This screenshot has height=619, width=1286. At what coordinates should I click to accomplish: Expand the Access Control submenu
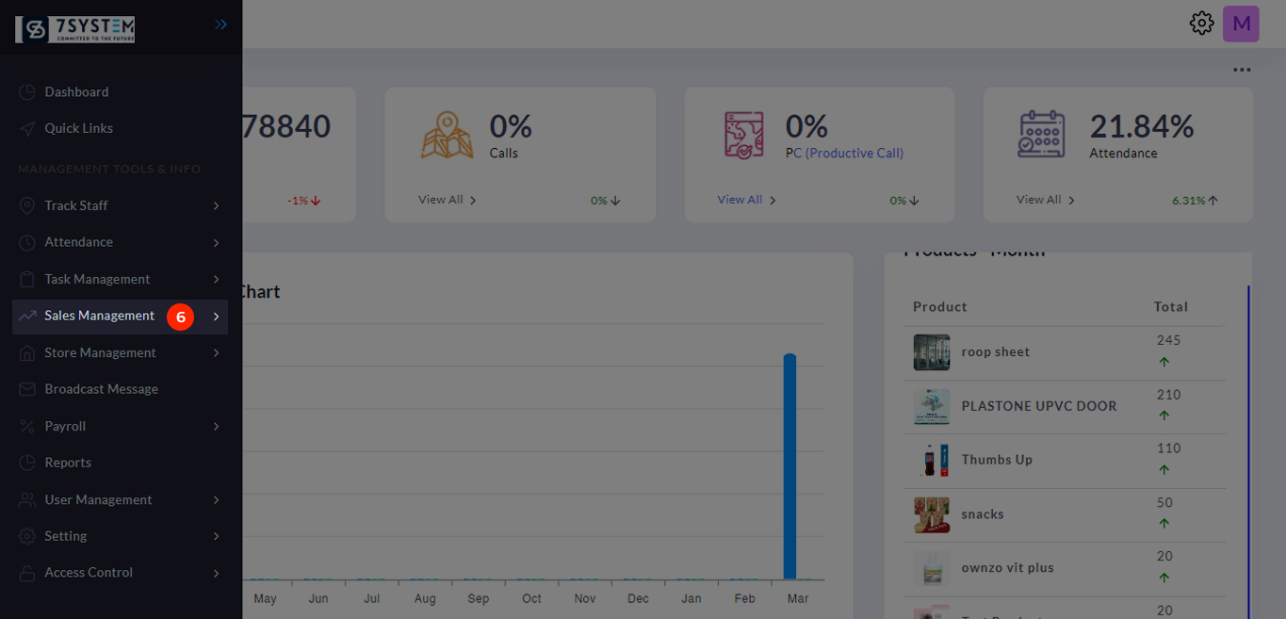click(216, 573)
